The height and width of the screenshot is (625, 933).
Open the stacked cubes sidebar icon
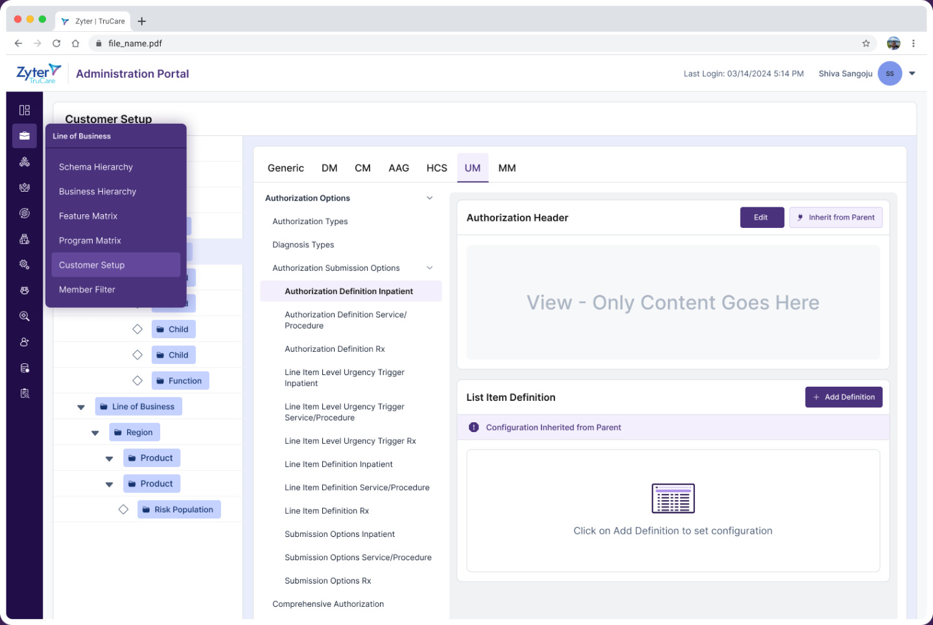point(25,162)
